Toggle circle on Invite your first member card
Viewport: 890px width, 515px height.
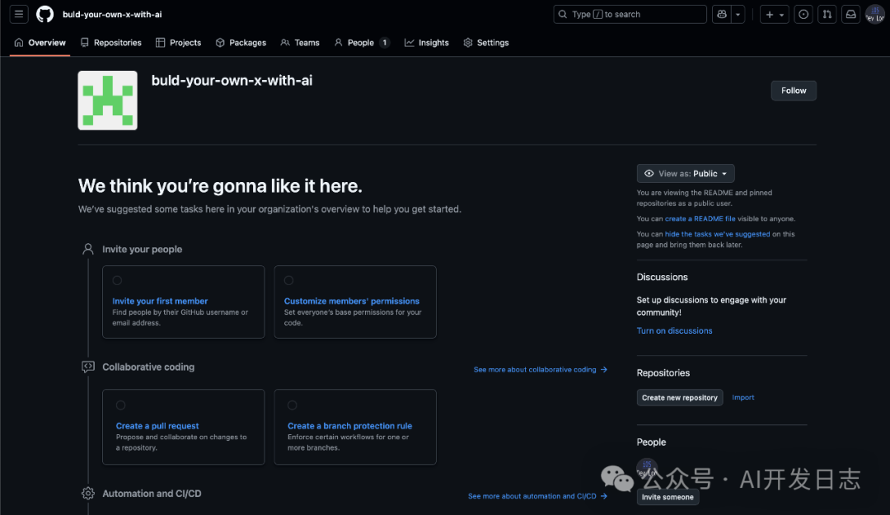click(117, 280)
